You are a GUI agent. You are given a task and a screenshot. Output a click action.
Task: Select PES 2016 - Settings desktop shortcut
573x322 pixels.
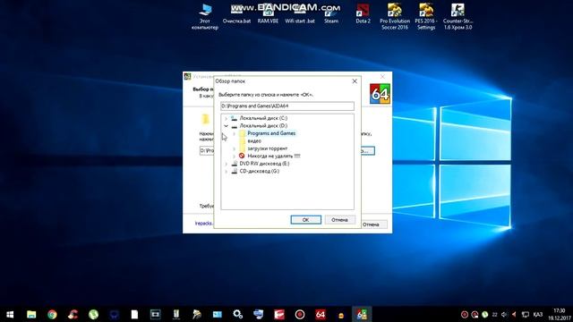tap(426, 17)
